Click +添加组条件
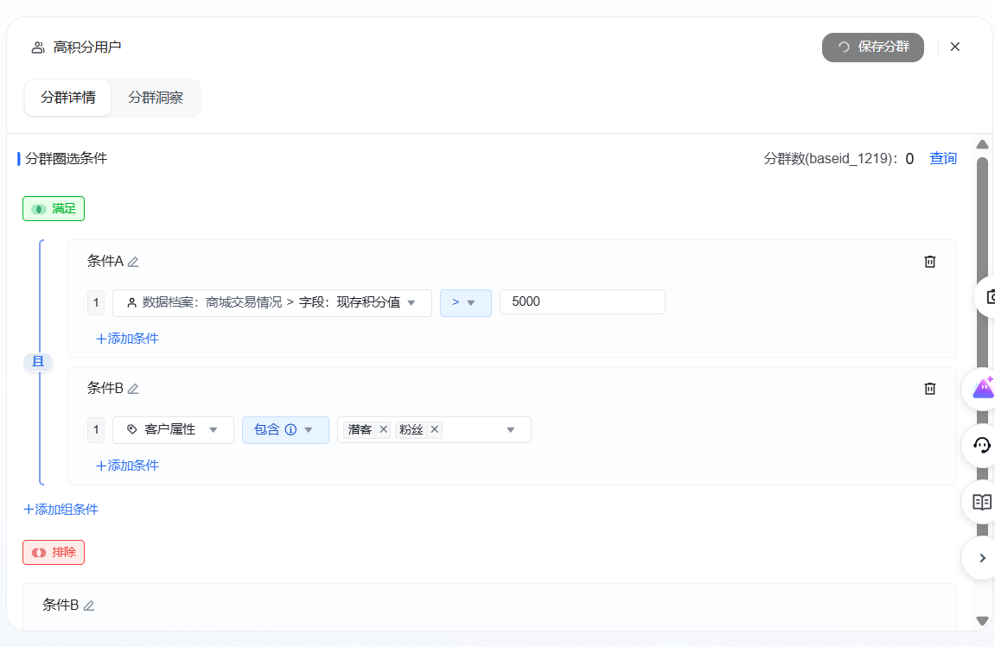 [61, 510]
